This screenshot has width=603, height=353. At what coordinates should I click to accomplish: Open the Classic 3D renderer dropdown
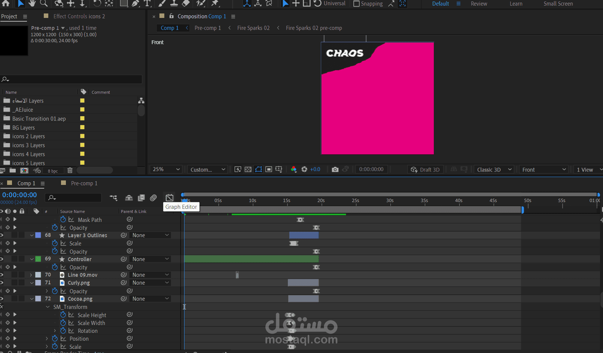494,170
